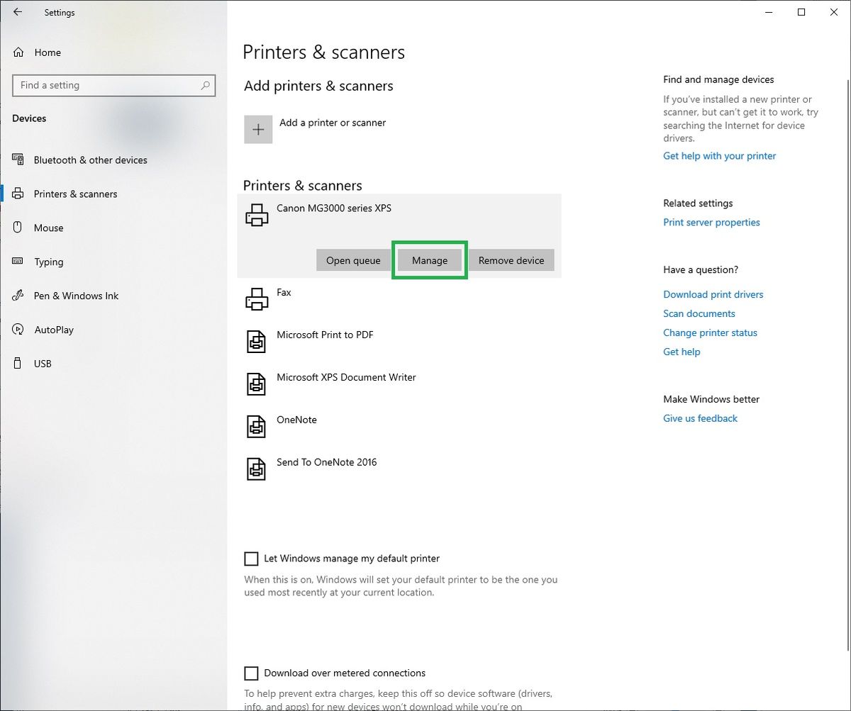Enable Let Windows manage my default printer
This screenshot has width=851, height=711.
[x=251, y=559]
